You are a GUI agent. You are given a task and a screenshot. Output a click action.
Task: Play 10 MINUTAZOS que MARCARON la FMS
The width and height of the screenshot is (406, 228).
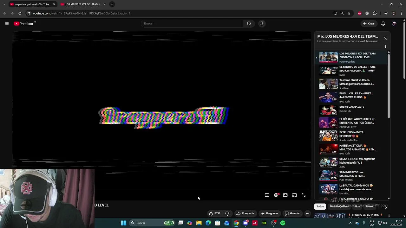pyautogui.click(x=351, y=176)
